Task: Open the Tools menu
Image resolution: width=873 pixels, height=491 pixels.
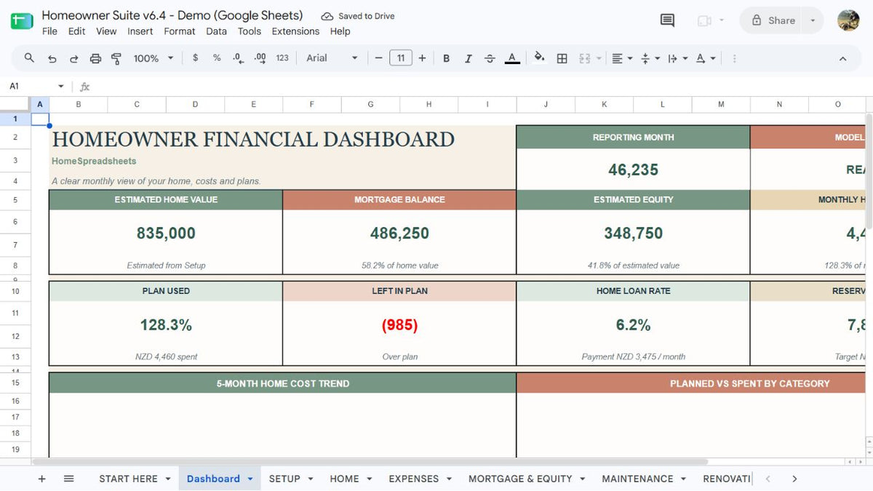Action: (x=250, y=31)
